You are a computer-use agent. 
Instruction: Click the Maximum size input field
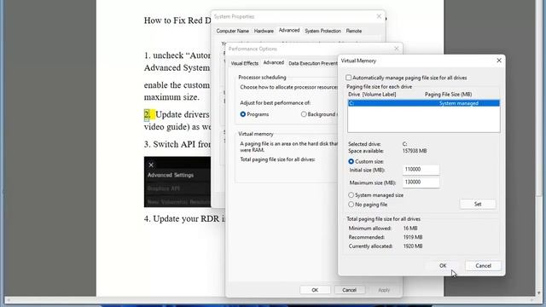[421, 182]
